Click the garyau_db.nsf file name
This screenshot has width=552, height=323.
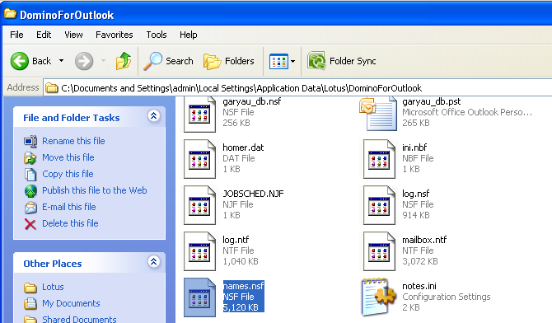252,101
